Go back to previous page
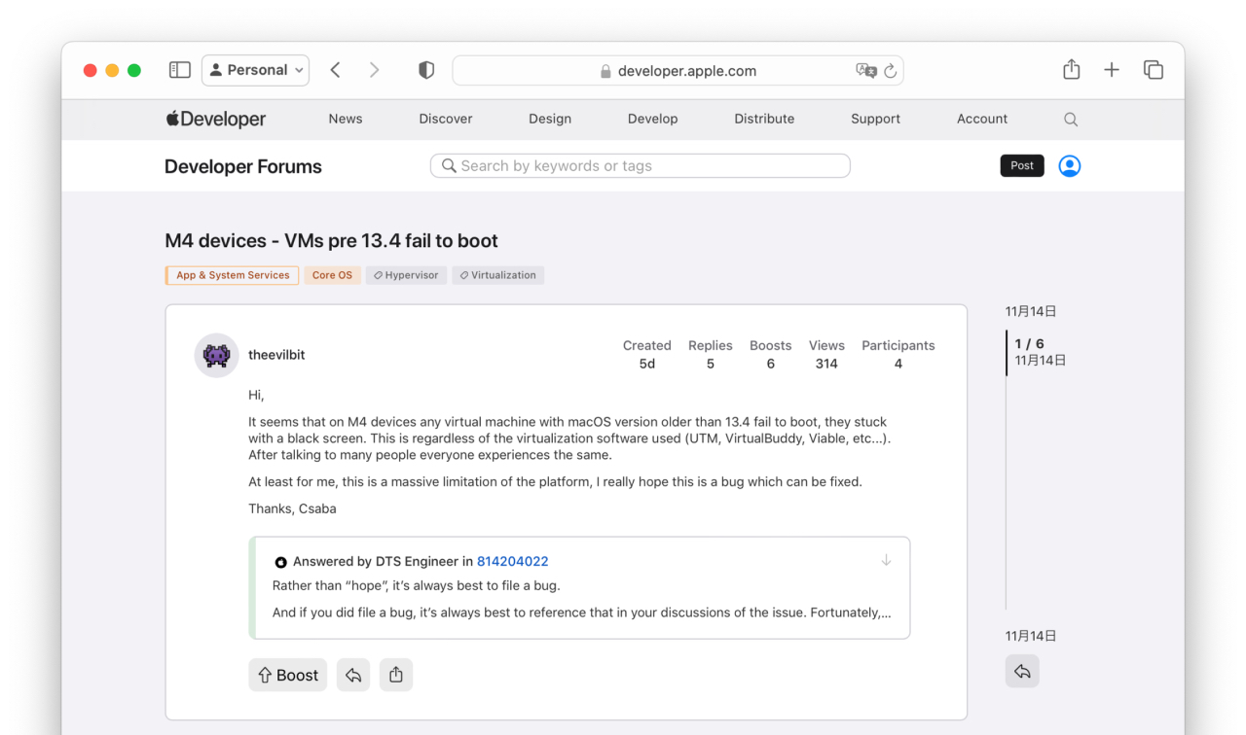This screenshot has height=735, width=1246. (x=335, y=70)
